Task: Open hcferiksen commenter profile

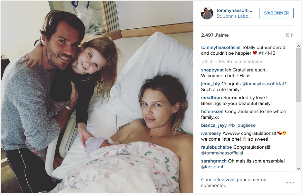Action: pos(212,112)
